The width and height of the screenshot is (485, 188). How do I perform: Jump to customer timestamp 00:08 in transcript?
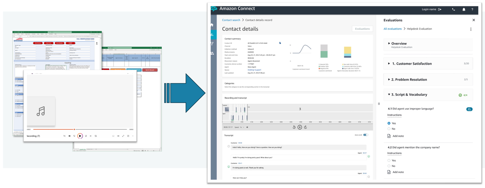(x=240, y=143)
